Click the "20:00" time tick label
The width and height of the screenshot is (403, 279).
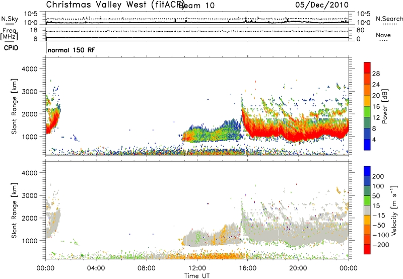[x=298, y=268]
